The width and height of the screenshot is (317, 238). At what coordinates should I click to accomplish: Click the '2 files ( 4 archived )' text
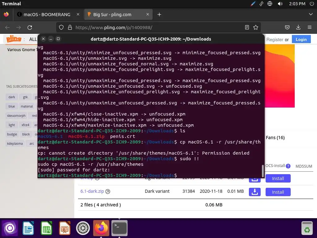pyautogui.click(x=101, y=205)
